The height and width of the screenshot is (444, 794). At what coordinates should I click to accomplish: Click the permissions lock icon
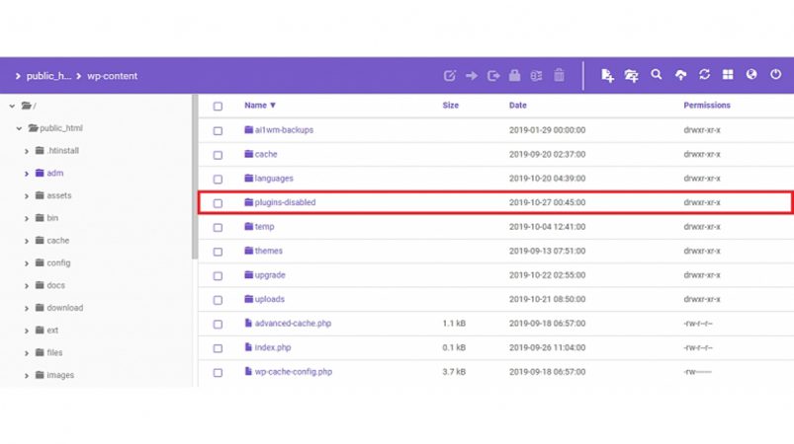(514, 75)
